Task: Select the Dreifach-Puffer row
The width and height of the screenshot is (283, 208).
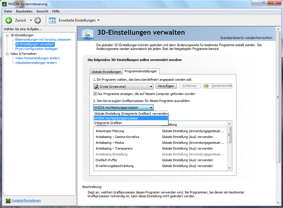Action: coord(160,160)
